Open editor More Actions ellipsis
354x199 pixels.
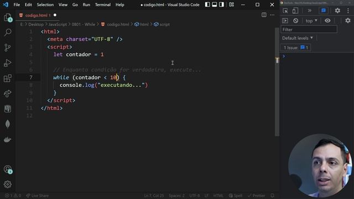pyautogui.click(x=272, y=15)
